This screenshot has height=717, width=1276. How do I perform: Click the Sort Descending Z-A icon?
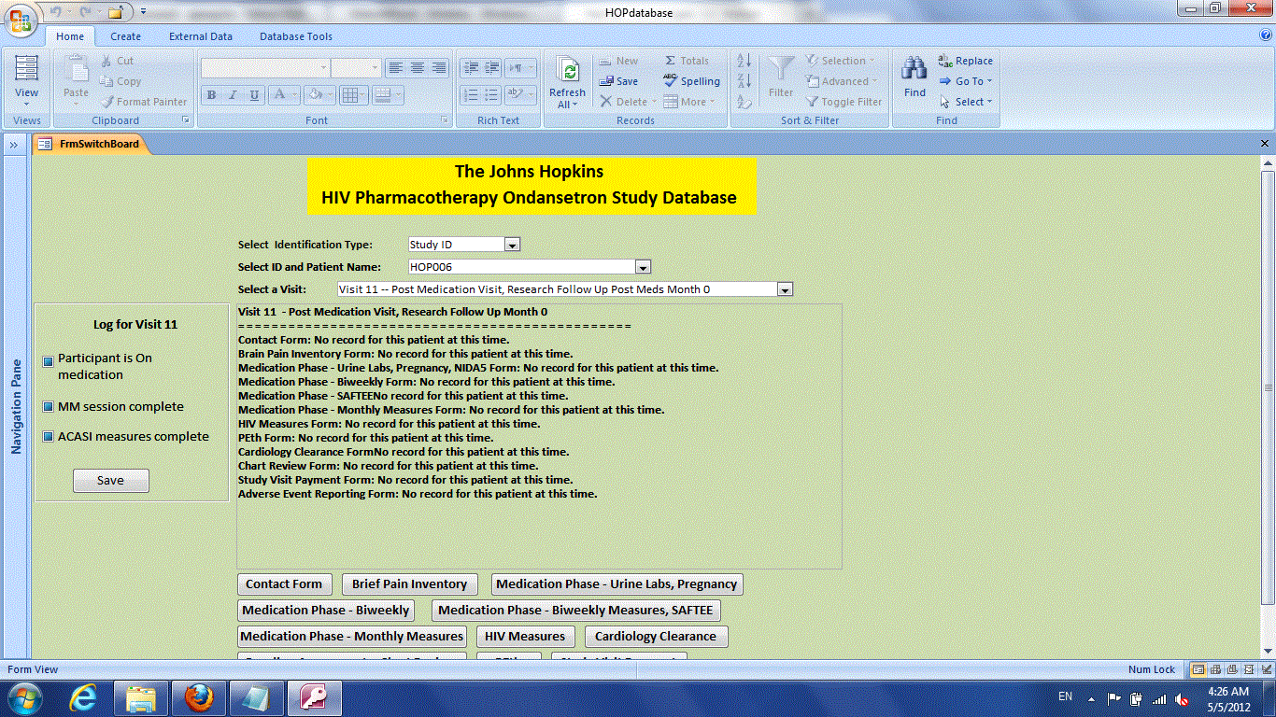744,81
